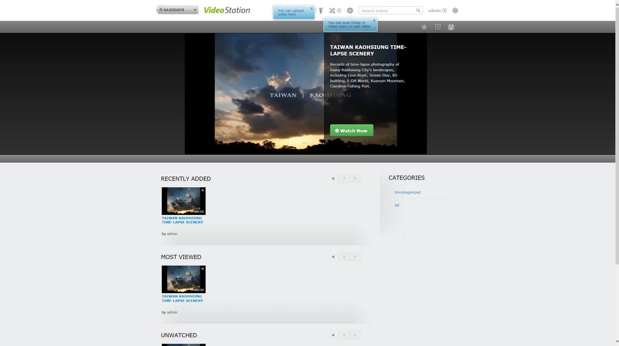Dismiss the 'scan folder in Video menu' tooltip
The width and height of the screenshot is (619, 346).
pyautogui.click(x=374, y=21)
